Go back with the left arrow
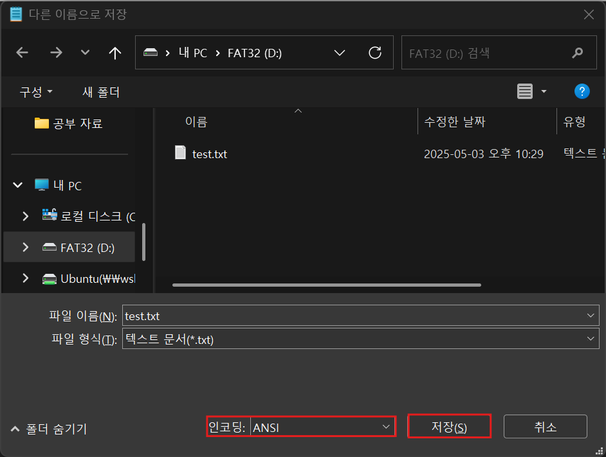 click(22, 53)
